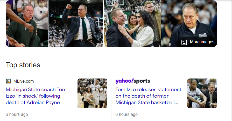
Task: Click the 'More images' label text
Action: 202,42
